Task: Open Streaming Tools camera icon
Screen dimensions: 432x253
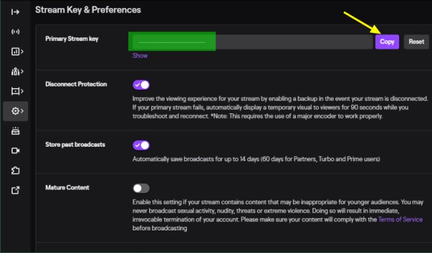Action: (x=15, y=151)
